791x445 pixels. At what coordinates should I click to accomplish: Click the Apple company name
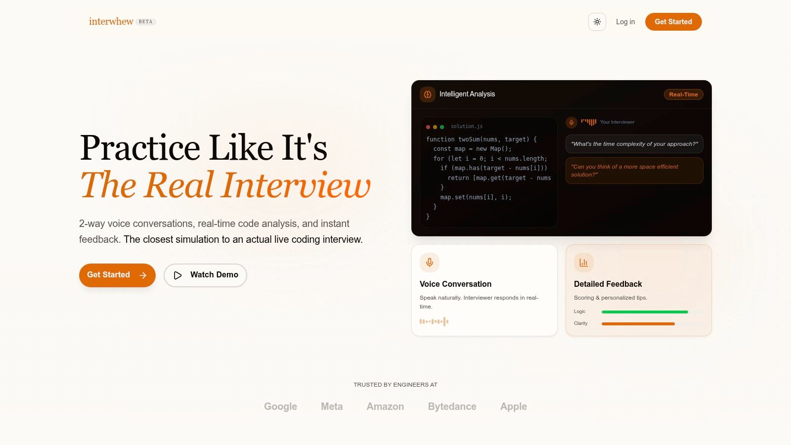pyautogui.click(x=514, y=406)
